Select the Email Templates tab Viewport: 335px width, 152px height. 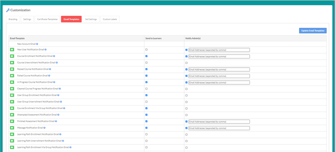pyautogui.click(x=71, y=19)
